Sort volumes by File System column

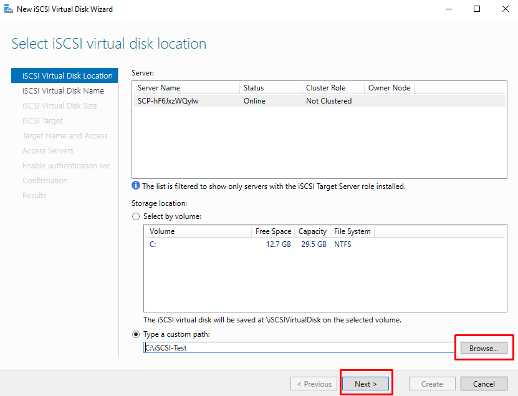point(352,231)
